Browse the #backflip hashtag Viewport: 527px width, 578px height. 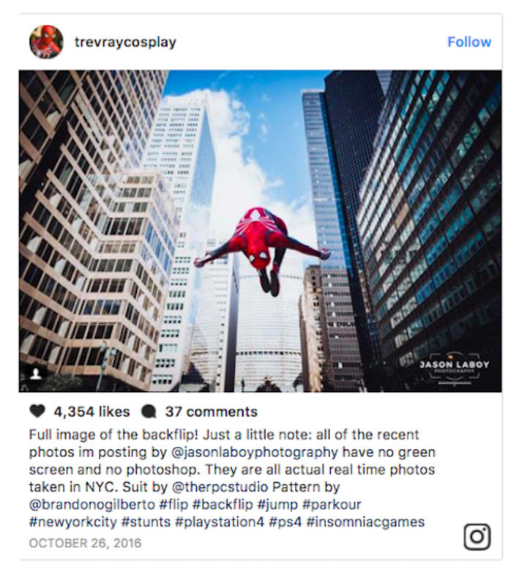tap(223, 504)
